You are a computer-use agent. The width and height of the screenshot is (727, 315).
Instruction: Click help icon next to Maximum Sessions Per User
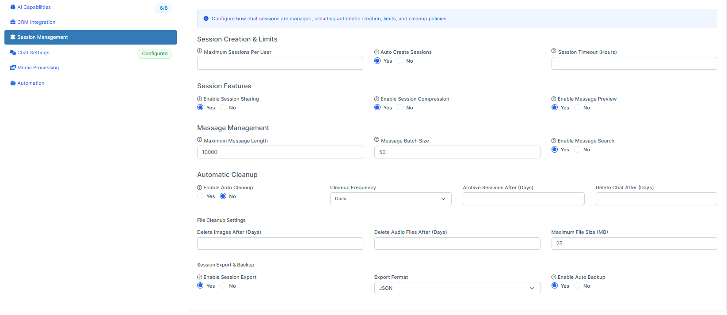(x=200, y=51)
